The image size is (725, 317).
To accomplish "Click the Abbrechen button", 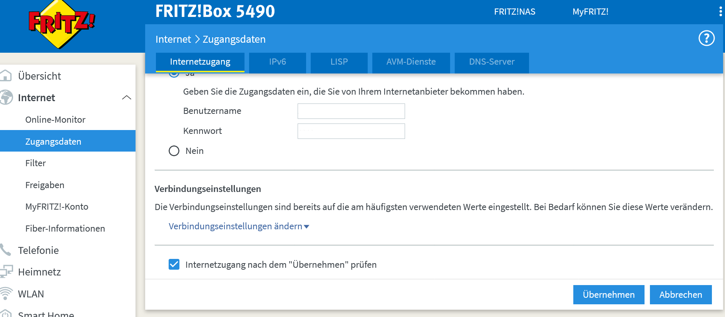I will point(681,295).
